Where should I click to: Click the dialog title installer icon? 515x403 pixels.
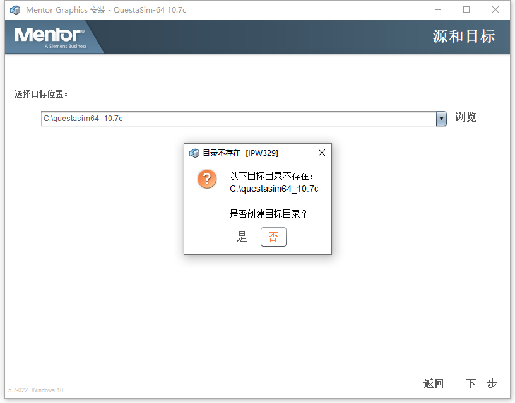click(x=194, y=153)
